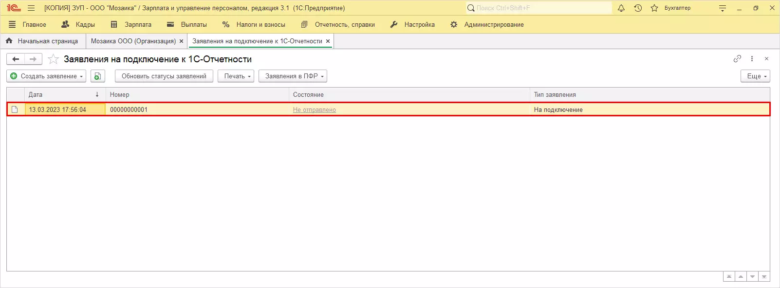Open form's three-dot options icon
This screenshot has width=780, height=288.
click(752, 58)
